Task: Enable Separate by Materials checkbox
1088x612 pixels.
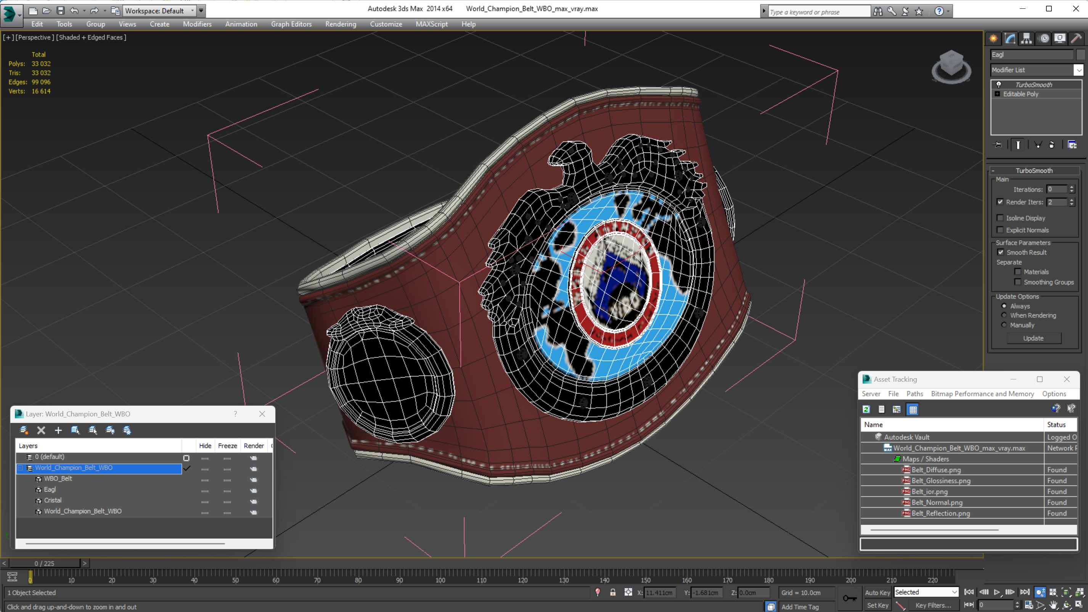Action: coord(1017,271)
